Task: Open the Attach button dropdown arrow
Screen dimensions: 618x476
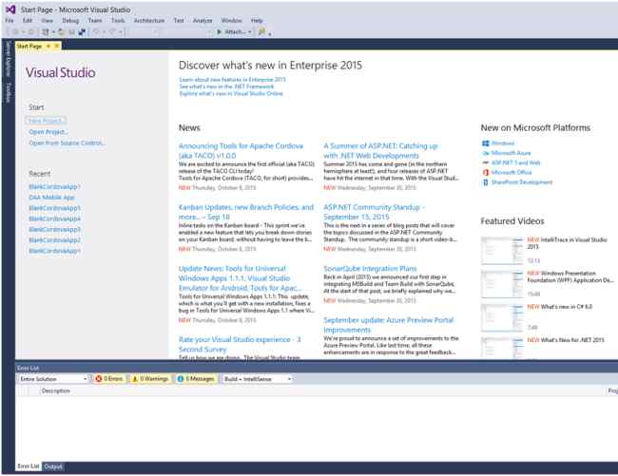Action: pyautogui.click(x=249, y=32)
